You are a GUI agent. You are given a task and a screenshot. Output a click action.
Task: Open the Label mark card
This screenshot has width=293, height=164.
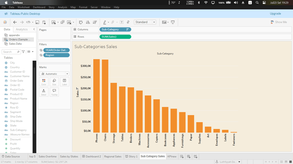coord(64,82)
